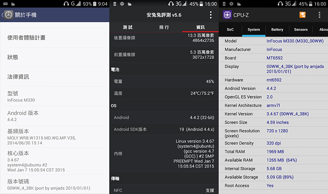This screenshot has height=194, width=328.
Task: Tap Total RAM 1969 MB value
Action: click(275, 151)
